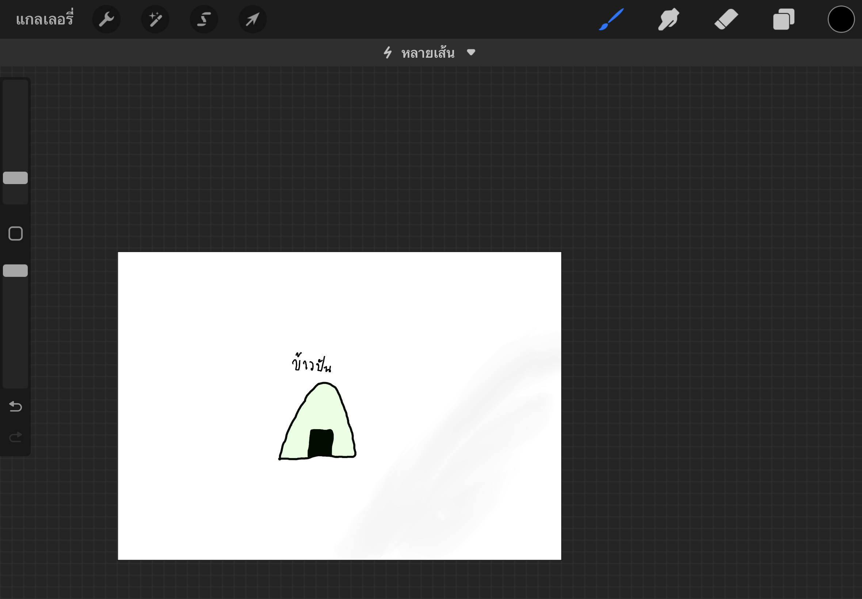Expand the หลายเส้น dropdown arrow

point(471,52)
